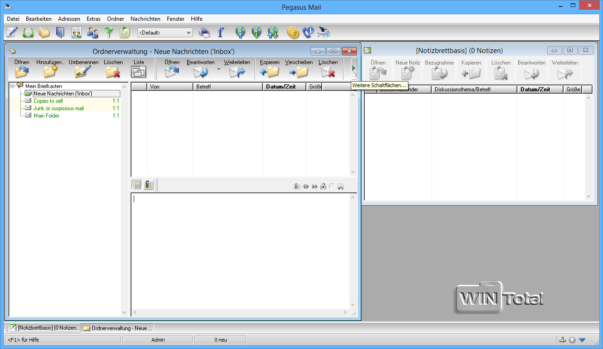Open mail filtering rules with the green funnel icon
The height and width of the screenshot is (349, 603).
tap(109, 32)
